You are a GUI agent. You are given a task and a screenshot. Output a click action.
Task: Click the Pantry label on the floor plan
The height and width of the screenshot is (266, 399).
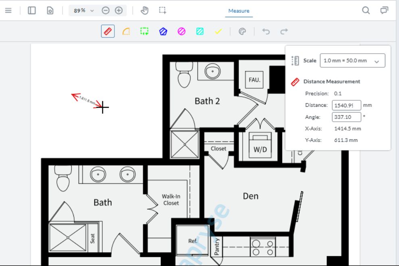(x=216, y=247)
